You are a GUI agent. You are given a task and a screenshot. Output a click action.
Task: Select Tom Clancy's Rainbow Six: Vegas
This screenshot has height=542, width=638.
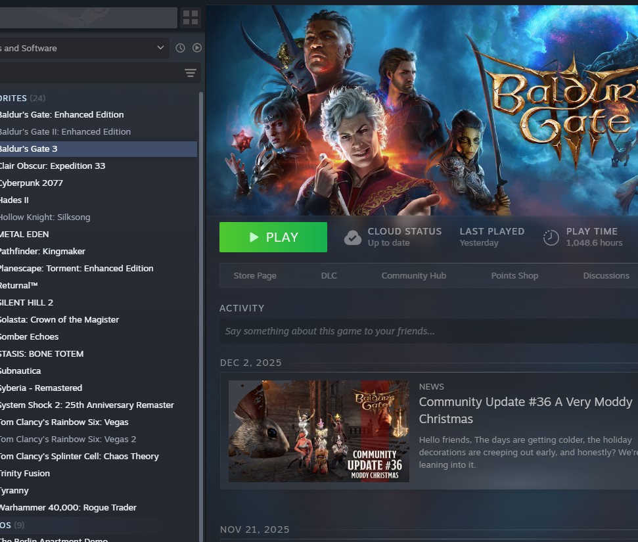point(99,422)
